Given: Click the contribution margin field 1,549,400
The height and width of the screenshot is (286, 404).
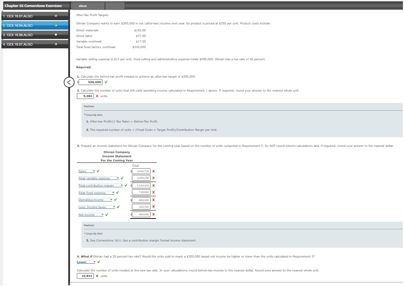Looking at the screenshot, I should (x=141, y=185).
